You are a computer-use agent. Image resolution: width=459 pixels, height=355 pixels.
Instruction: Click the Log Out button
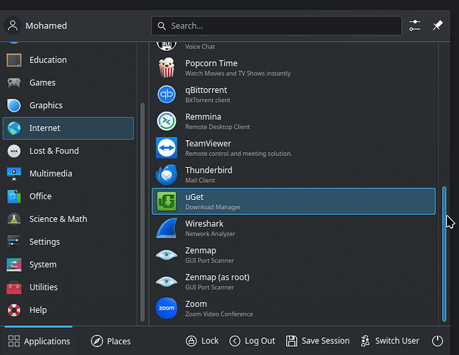pos(252,341)
